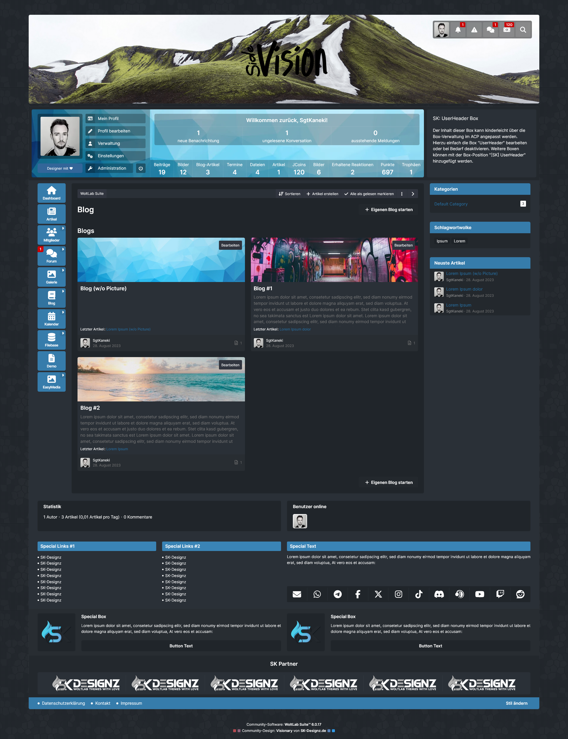Screen dimensions: 568x739
Task: Open the three-dot more options menu
Action: 402,194
